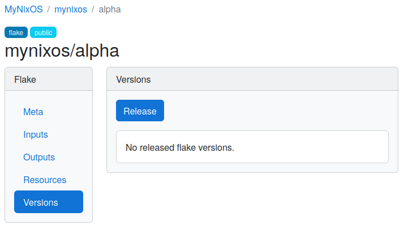Click the empty versions list box
Image resolution: width=404 pixels, height=229 pixels.
coord(252,147)
